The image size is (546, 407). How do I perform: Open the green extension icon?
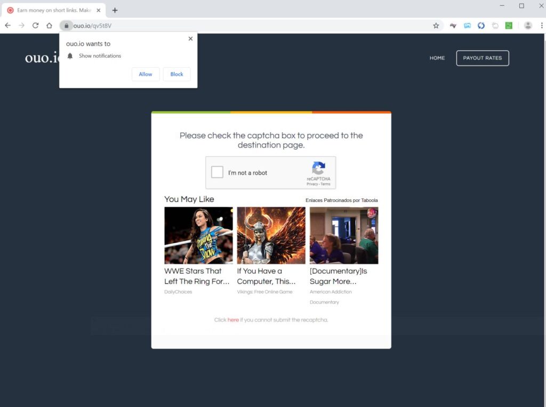click(508, 25)
